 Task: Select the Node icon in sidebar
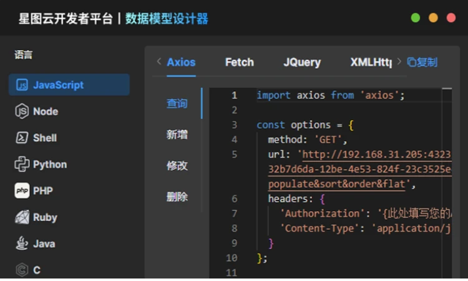tap(22, 112)
